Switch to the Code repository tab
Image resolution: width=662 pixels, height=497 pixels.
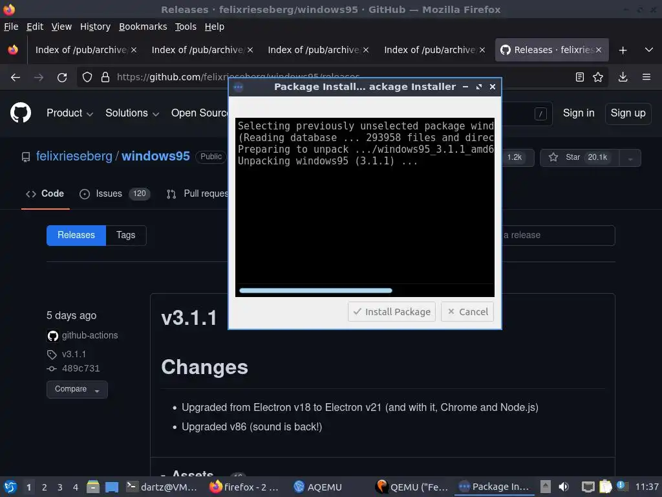45,193
